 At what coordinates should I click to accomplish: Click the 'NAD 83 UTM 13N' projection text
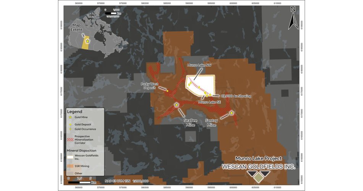[117, 181]
